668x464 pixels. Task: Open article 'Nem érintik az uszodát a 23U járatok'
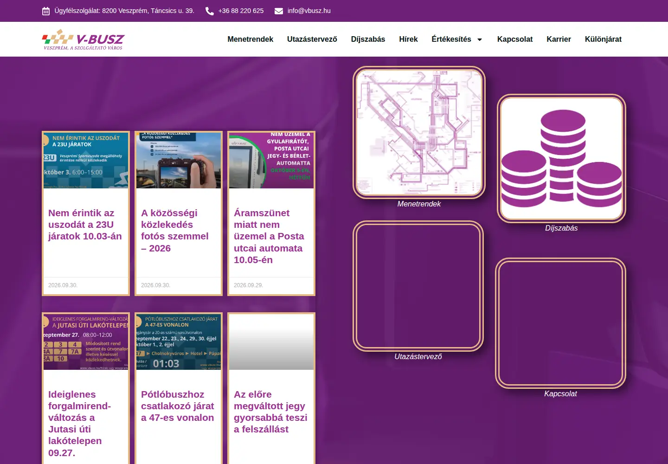(x=85, y=225)
